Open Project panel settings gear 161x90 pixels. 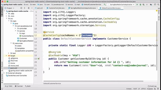tap(29, 8)
